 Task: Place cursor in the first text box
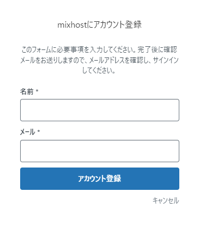100,110
